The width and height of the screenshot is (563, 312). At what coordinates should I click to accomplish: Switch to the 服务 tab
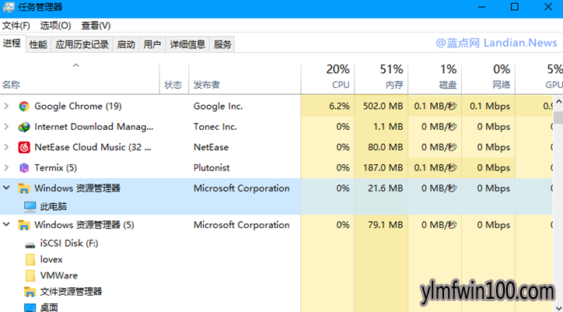click(x=222, y=44)
